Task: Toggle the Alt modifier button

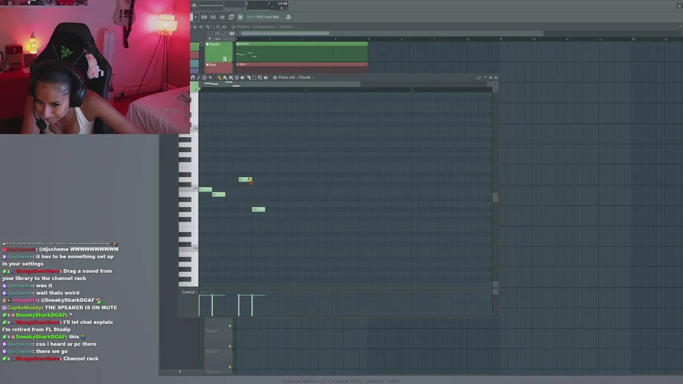Action: [223, 17]
